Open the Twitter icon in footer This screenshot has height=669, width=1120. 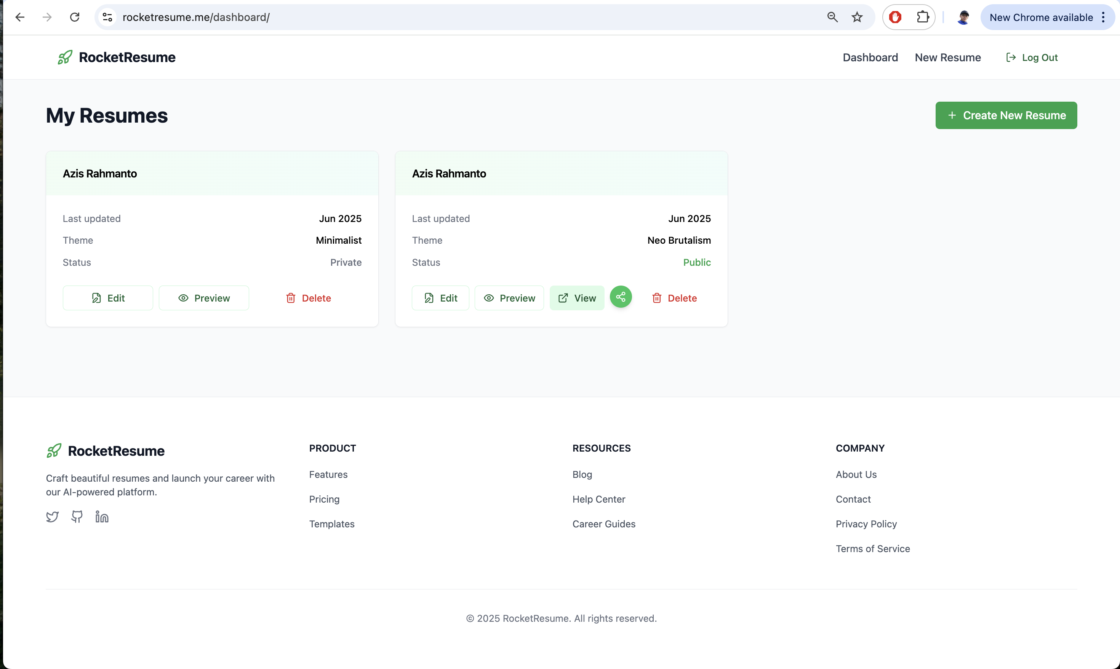52,517
